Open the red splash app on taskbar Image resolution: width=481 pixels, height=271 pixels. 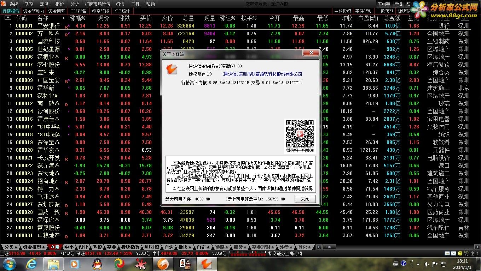tap(141, 264)
